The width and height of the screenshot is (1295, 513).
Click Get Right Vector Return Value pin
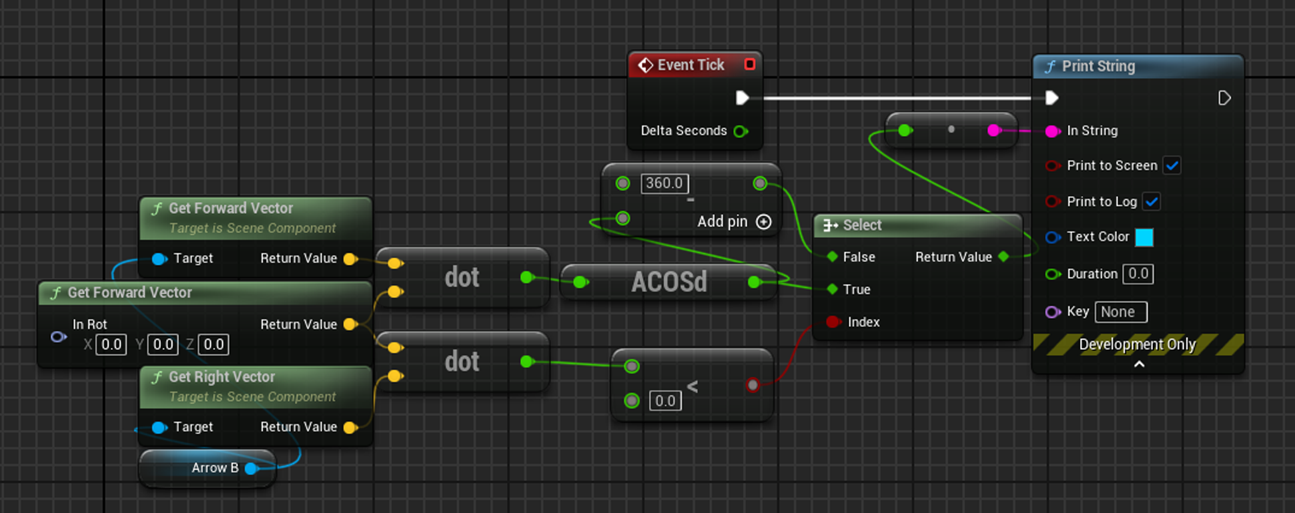click(x=350, y=427)
